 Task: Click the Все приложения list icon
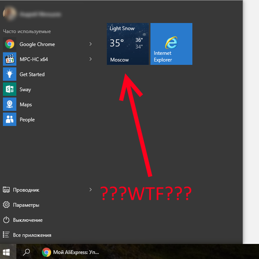tap(6, 235)
